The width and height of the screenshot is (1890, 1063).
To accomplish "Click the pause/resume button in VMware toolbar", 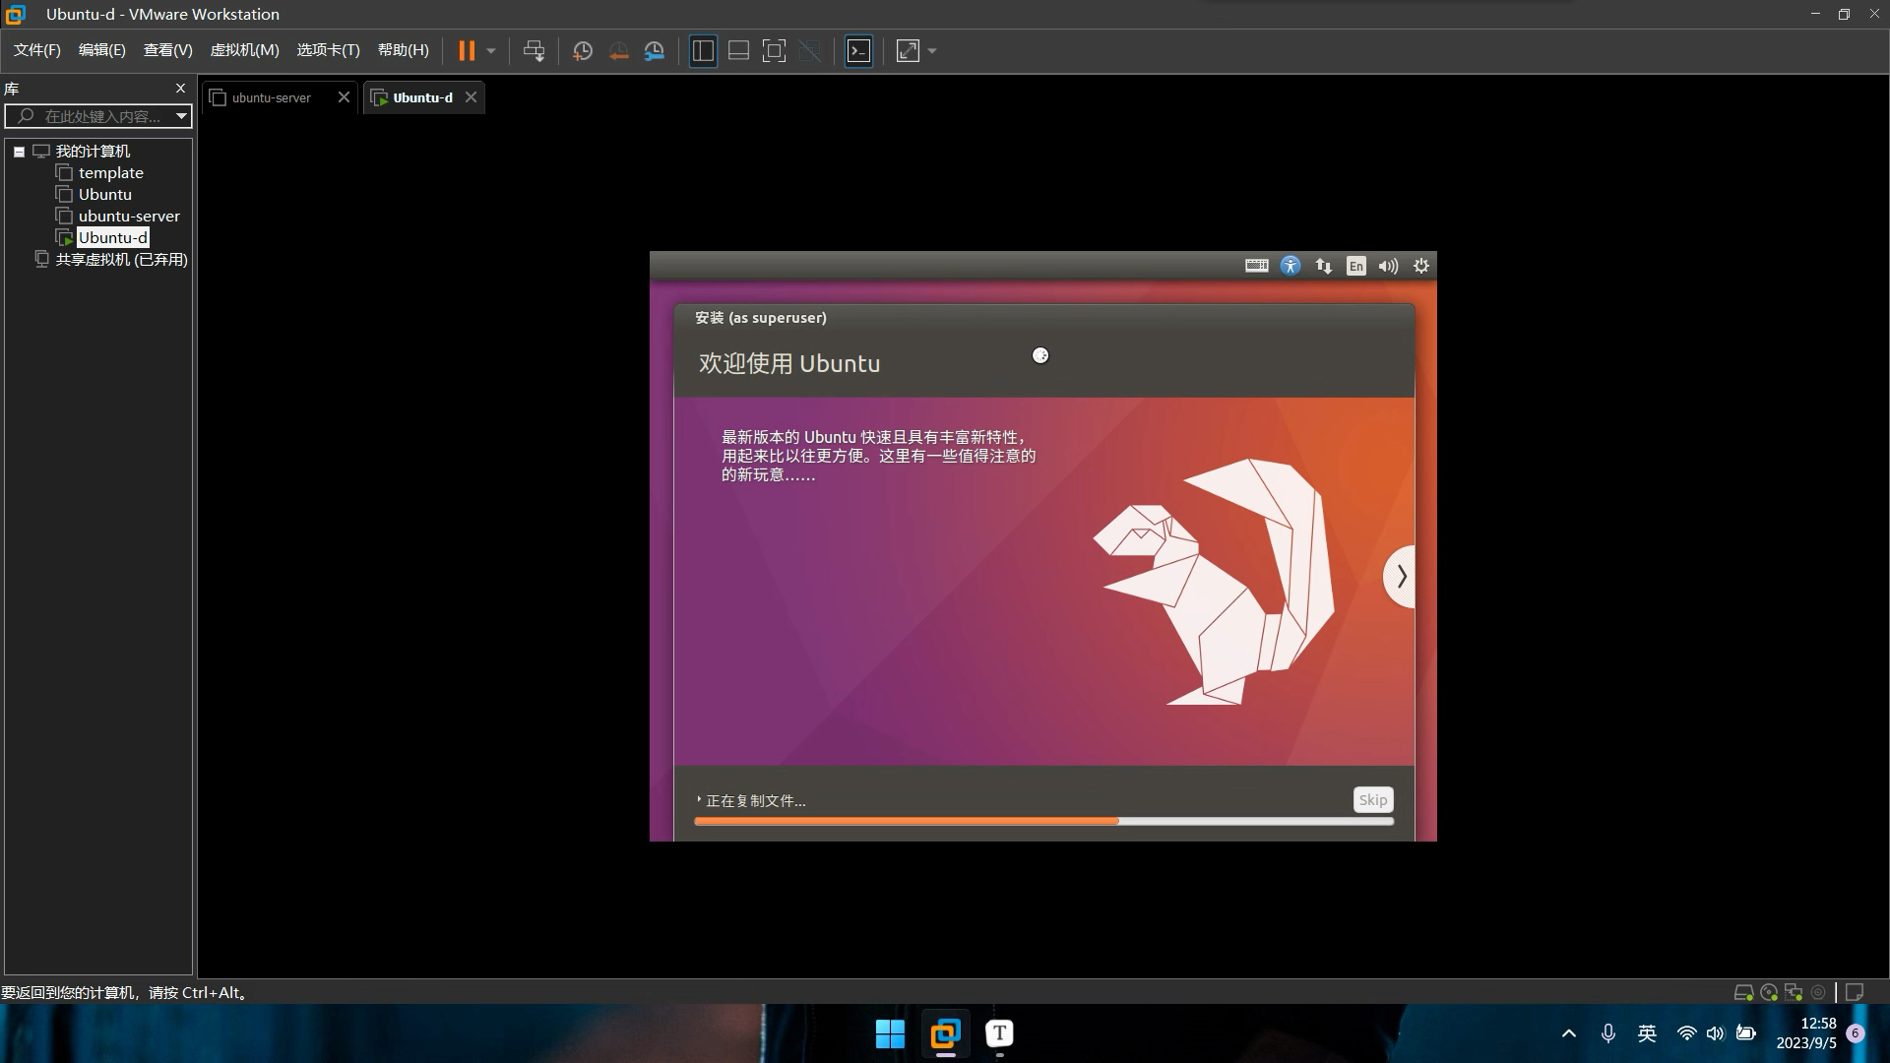I will 468,50.
